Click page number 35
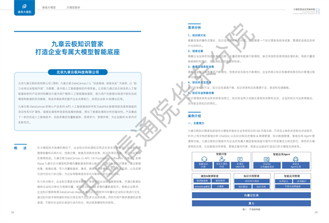The image size is (329, 223). 316,212
